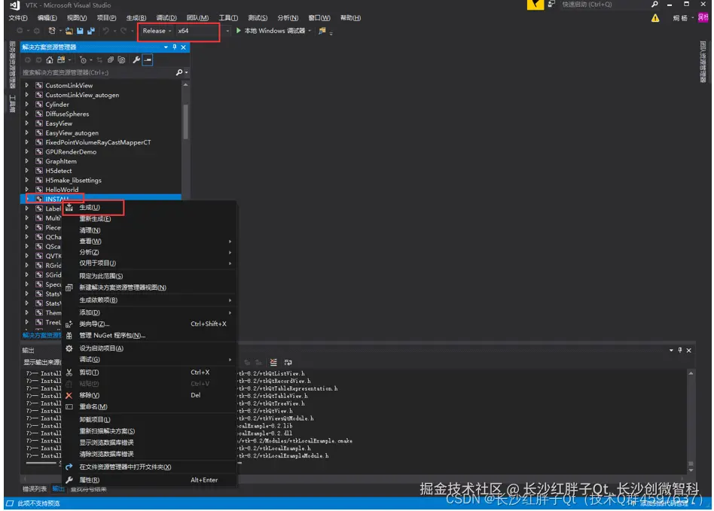
Task: Click the 本地 Windows 调试器 start button
Action: pyautogui.click(x=270, y=31)
